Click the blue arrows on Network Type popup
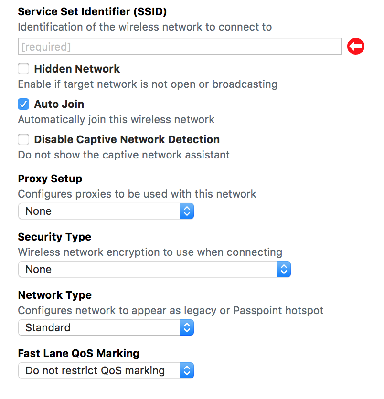 (x=187, y=327)
